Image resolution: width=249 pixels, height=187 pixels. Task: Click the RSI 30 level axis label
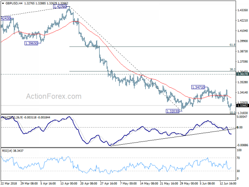238,171
